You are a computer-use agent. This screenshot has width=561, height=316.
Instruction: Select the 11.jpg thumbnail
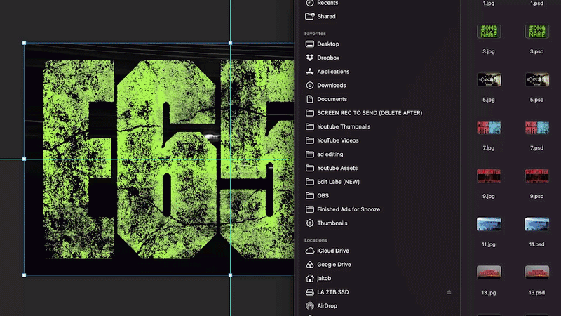pyautogui.click(x=489, y=224)
